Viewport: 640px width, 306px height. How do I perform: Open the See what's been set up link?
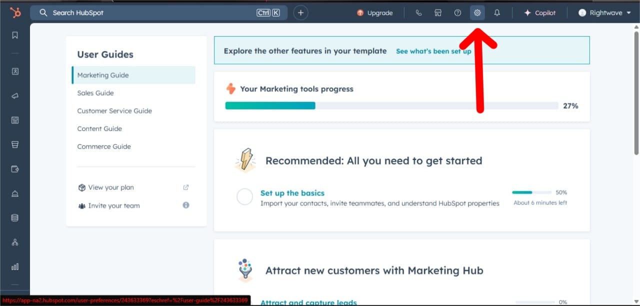(433, 51)
